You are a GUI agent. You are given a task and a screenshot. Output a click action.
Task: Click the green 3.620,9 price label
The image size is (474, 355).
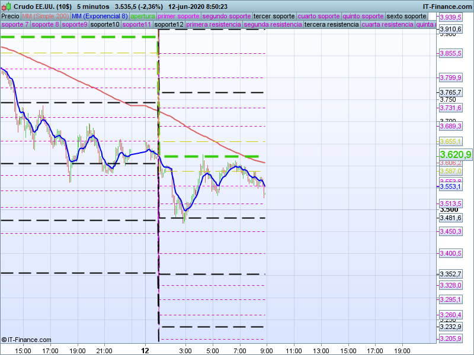(x=455, y=154)
